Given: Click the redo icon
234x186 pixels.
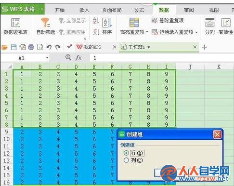Looking at the screenshot, I should (x=58, y=47).
